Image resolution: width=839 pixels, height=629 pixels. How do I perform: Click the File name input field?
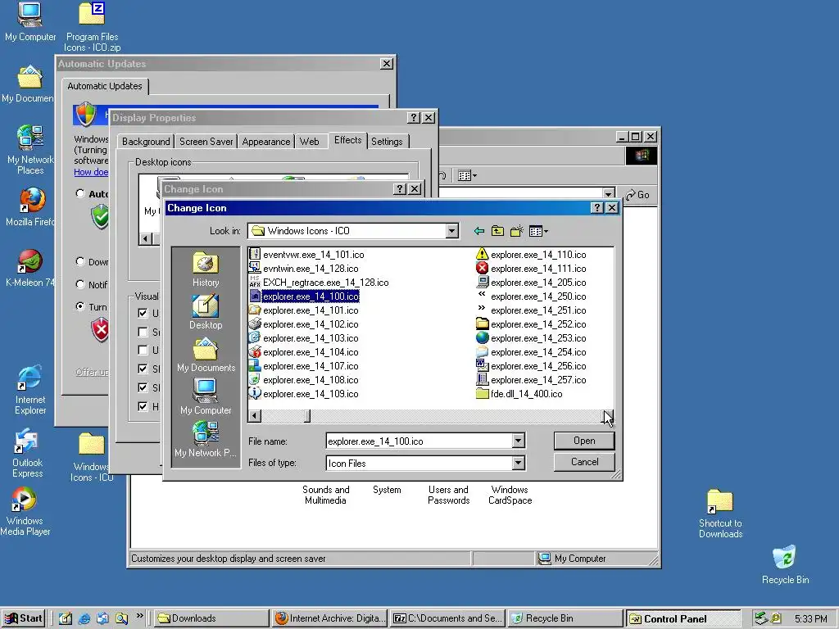pos(419,441)
